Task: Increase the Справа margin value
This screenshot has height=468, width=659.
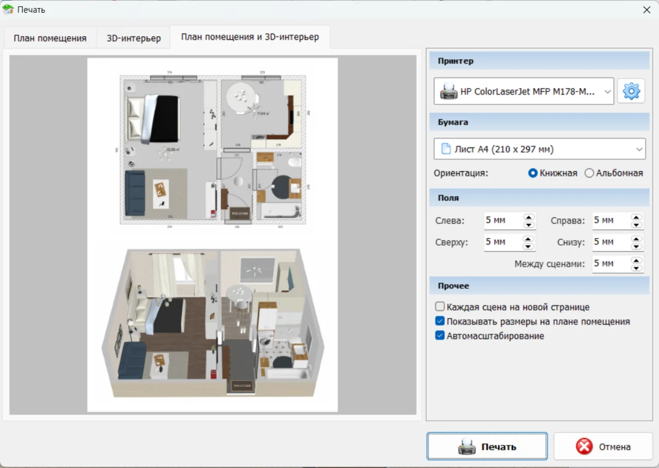Action: coord(636,217)
